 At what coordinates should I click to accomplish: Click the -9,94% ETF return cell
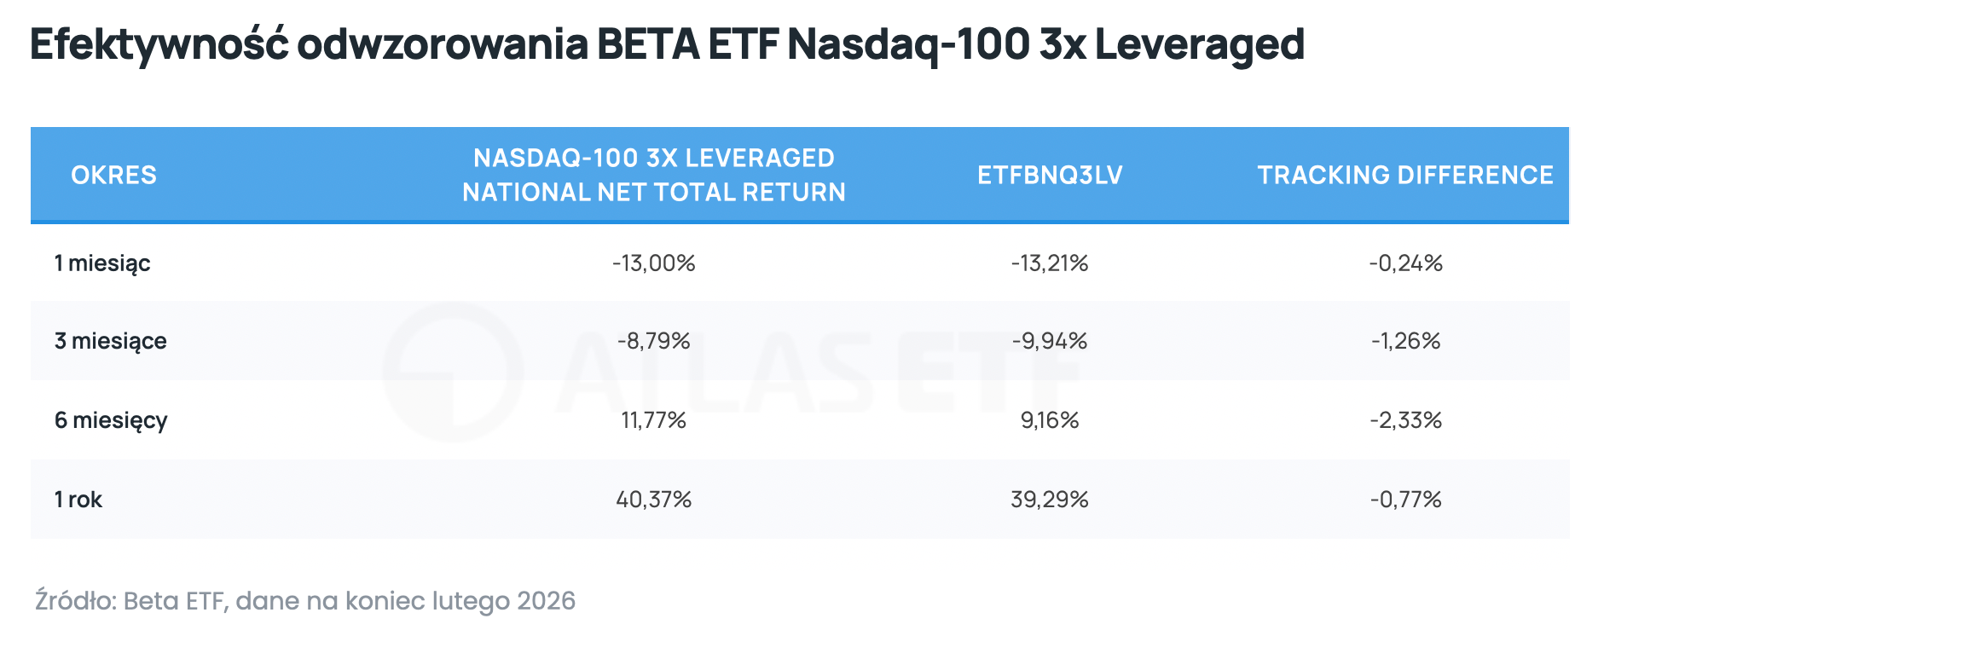pyautogui.click(x=1050, y=341)
